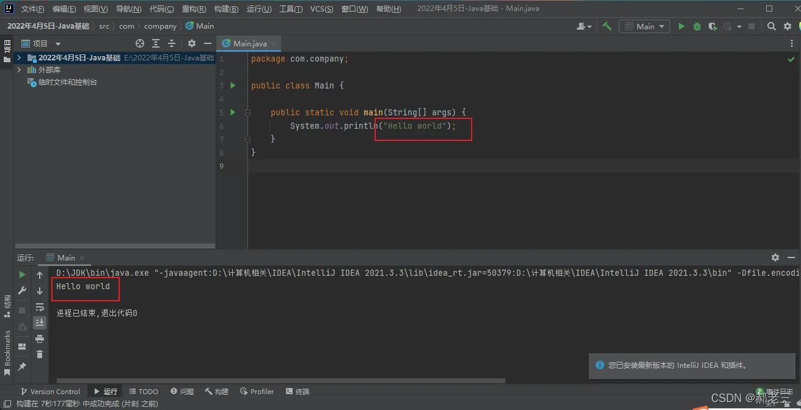This screenshot has width=801, height=410.
Task: Open the 窗口(W) menu
Action: 354,9
